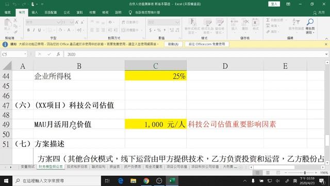
Task: Click the Cut scissors icon
Action: tap(15, 20)
